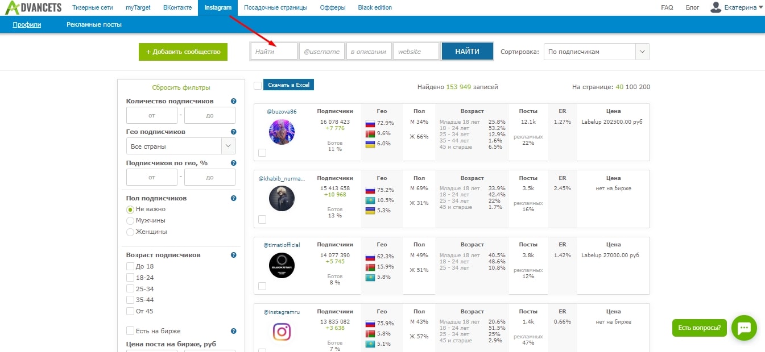Click the khabib_nurma profile avatar
Viewport: 765px width, 352px height.
[x=282, y=198]
